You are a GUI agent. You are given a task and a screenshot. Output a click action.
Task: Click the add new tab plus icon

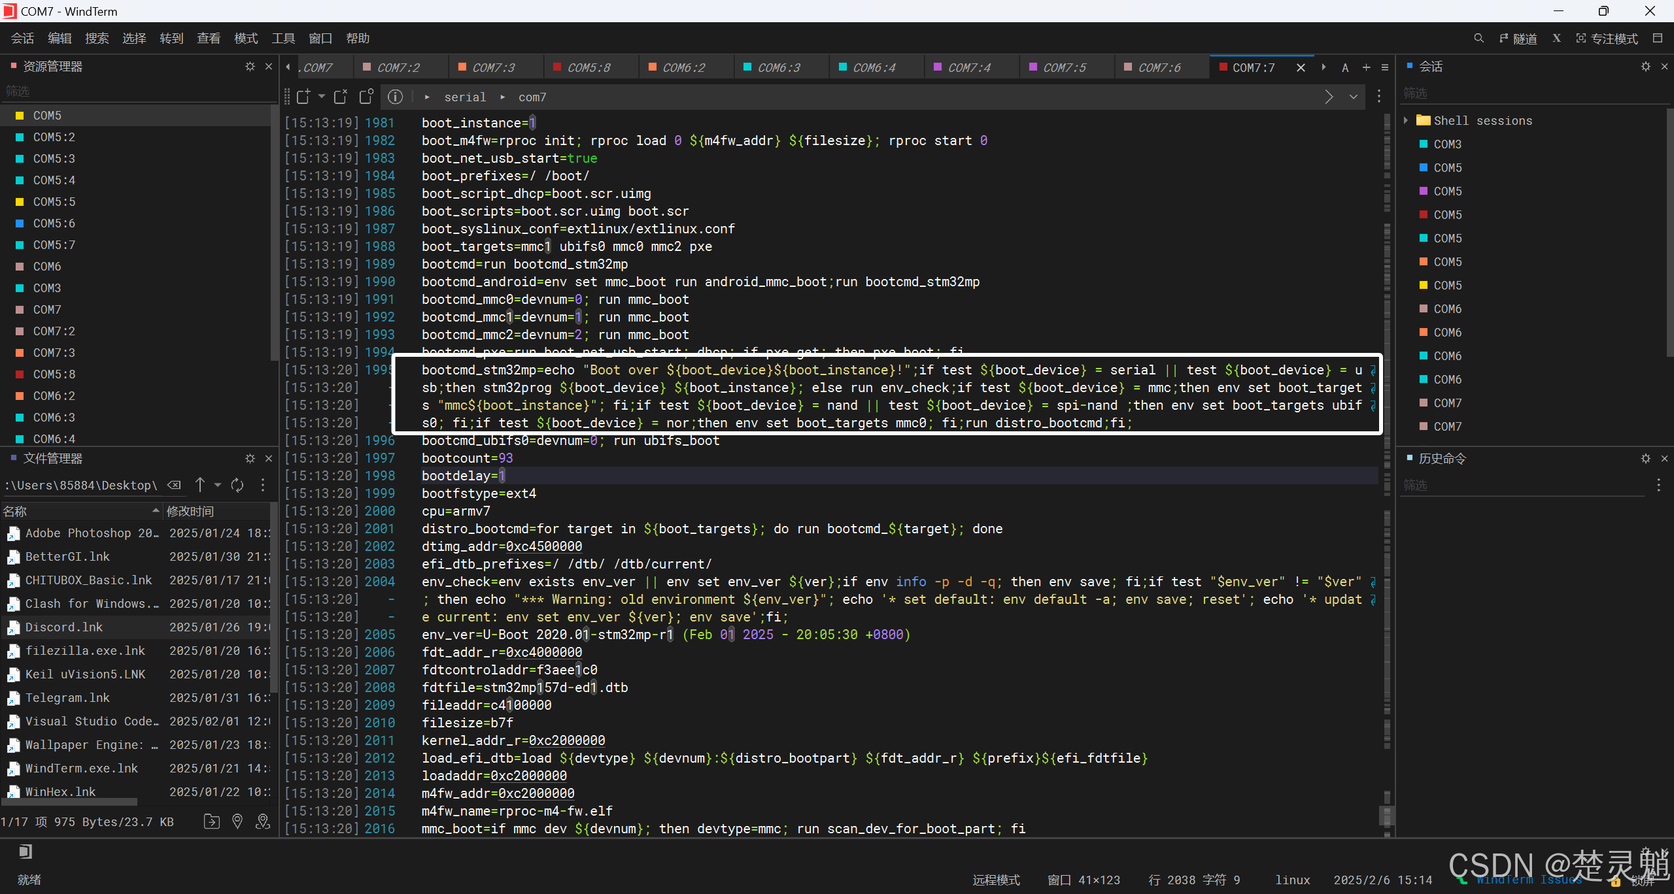point(1366,67)
